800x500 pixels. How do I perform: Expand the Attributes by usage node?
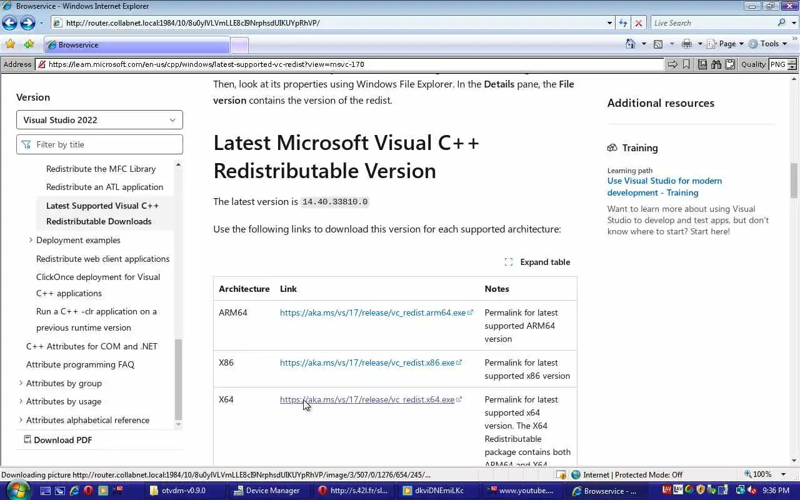click(21, 401)
